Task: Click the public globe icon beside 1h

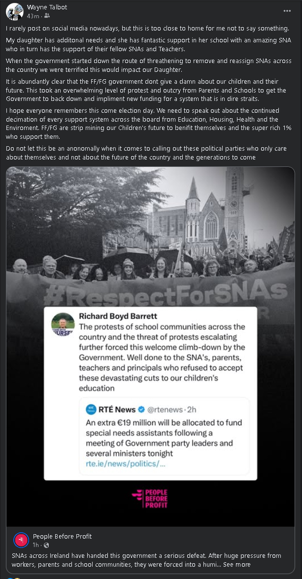Action: (x=46, y=546)
